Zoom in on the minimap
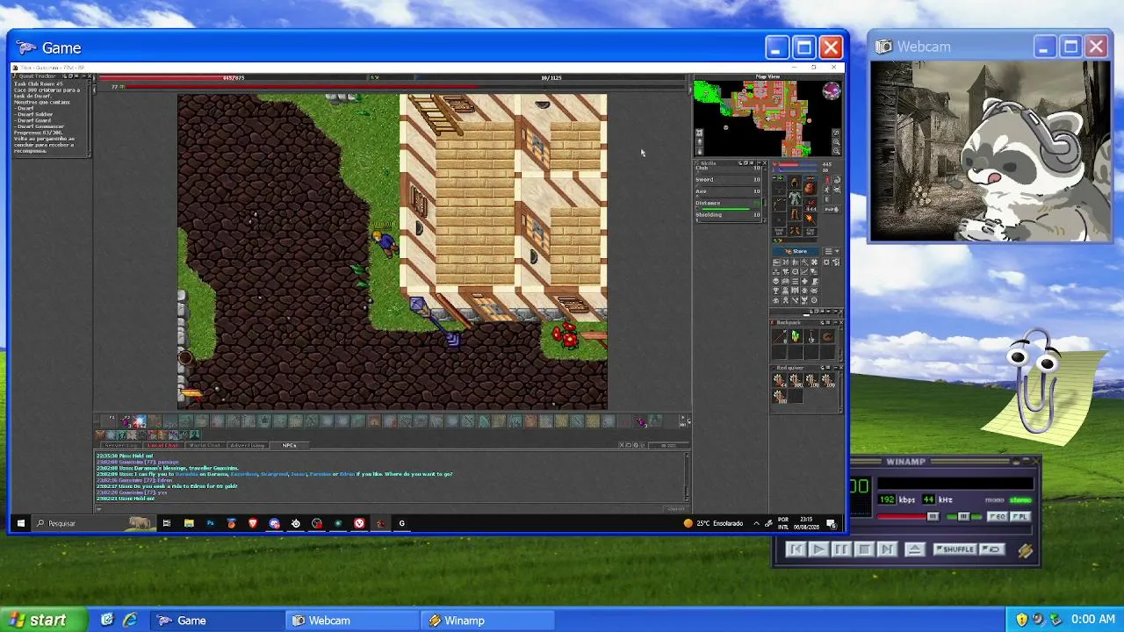This screenshot has height=632, width=1124. (836, 141)
